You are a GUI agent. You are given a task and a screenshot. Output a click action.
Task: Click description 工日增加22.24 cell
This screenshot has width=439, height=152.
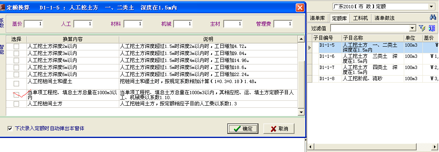click(x=208, y=75)
